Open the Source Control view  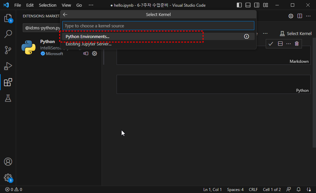(8, 49)
